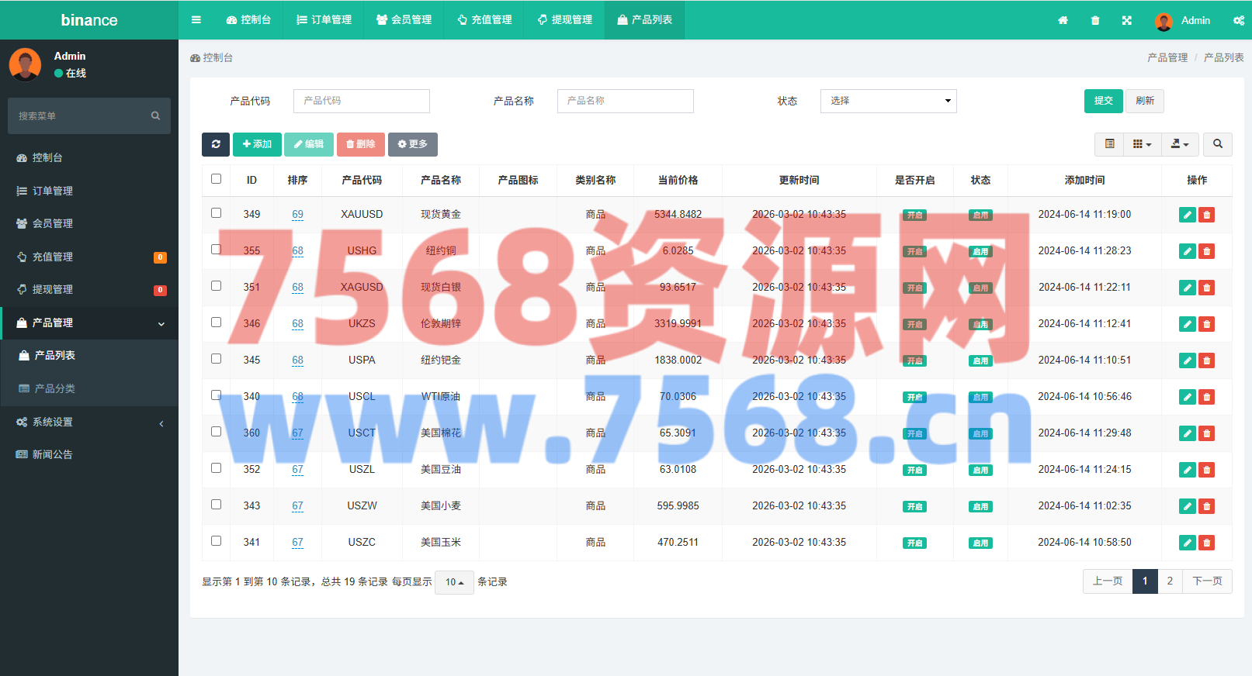This screenshot has height=676, width=1252.
Task: Open the 状态 select dropdown
Action: click(x=888, y=101)
